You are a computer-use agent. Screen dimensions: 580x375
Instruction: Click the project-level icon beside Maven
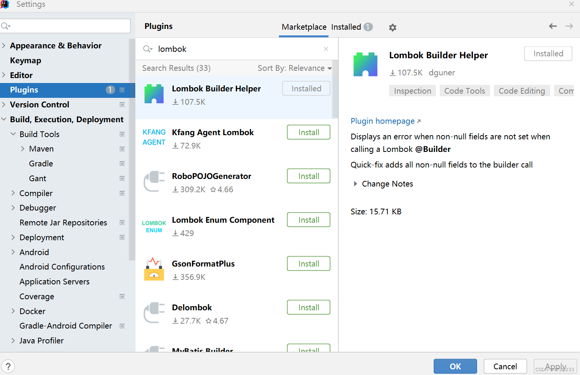(122, 149)
